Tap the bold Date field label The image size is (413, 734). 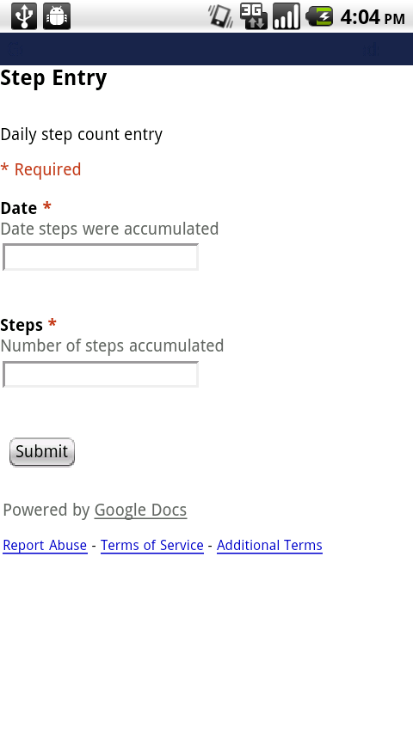(x=19, y=208)
